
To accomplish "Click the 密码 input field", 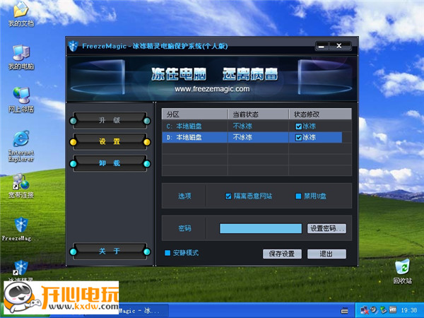I will tap(261, 229).
